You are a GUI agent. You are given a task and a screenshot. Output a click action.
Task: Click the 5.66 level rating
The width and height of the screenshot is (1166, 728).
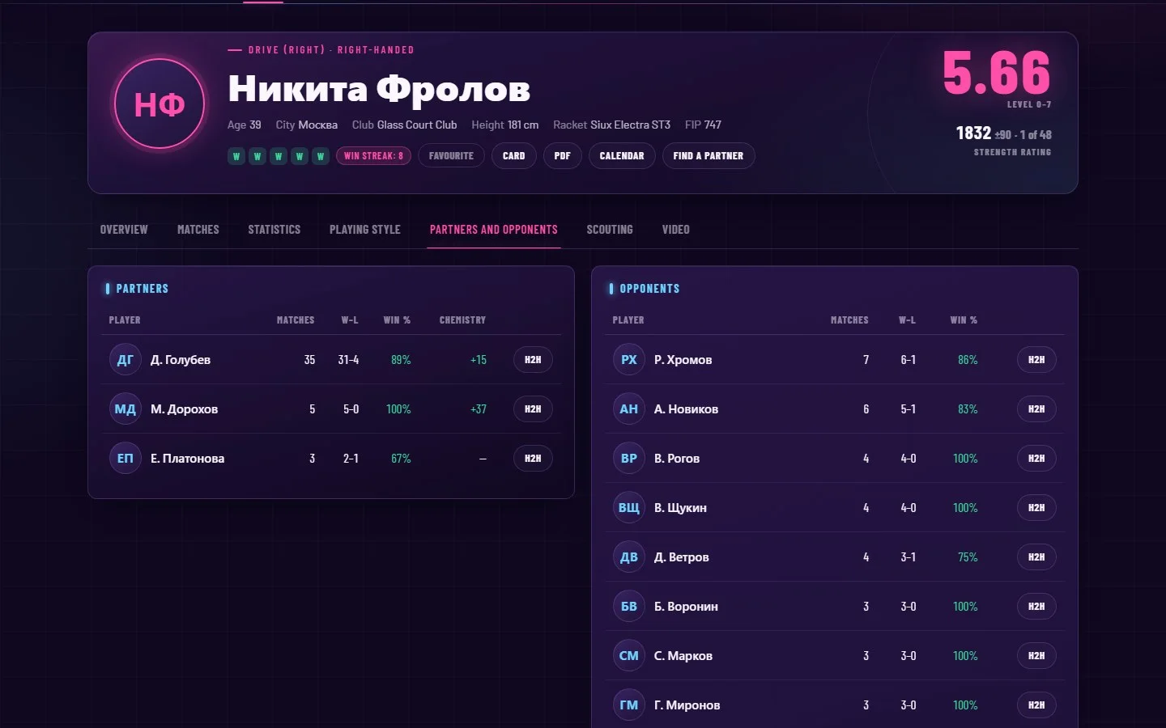coord(997,73)
